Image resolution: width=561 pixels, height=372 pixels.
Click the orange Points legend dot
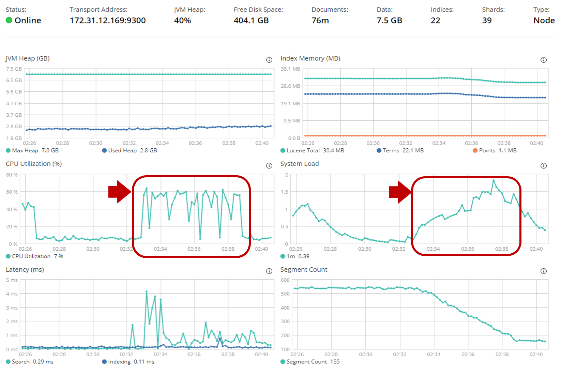(474, 150)
